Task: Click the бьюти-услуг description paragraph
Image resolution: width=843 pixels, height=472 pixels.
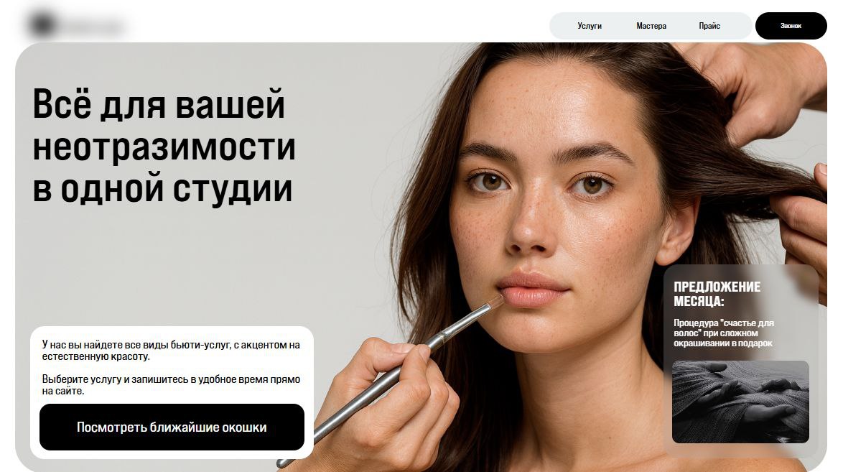Action: pyautogui.click(x=171, y=351)
